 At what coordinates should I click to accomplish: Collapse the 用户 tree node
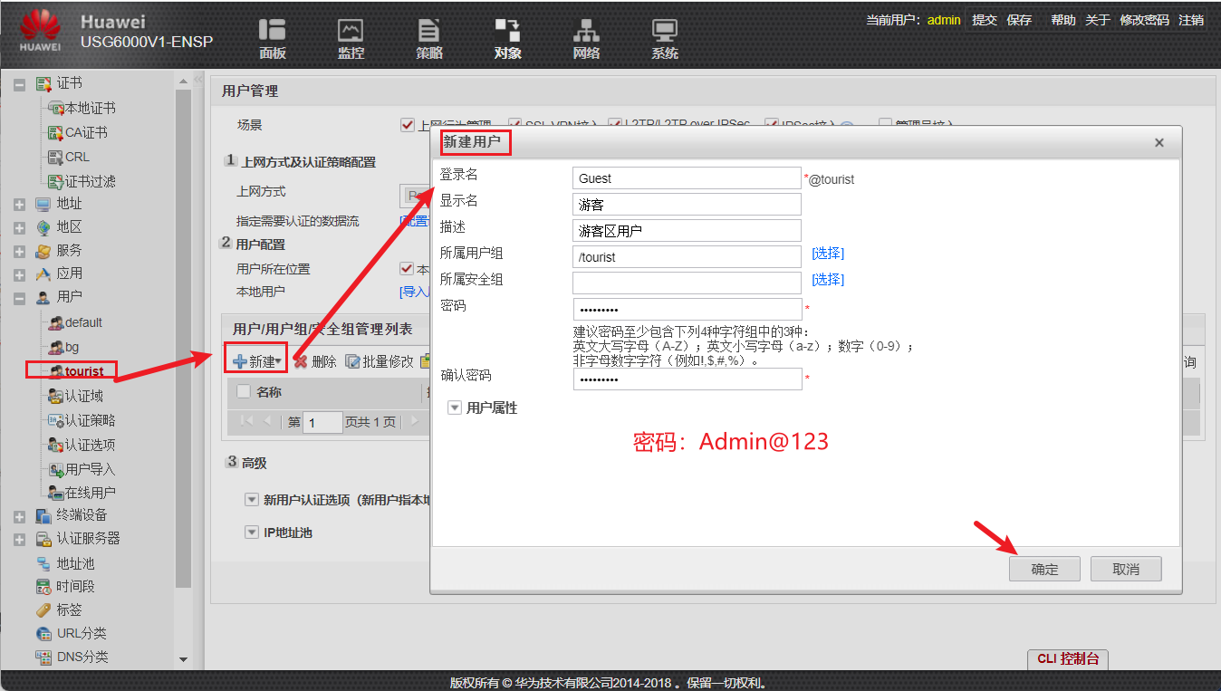click(19, 297)
